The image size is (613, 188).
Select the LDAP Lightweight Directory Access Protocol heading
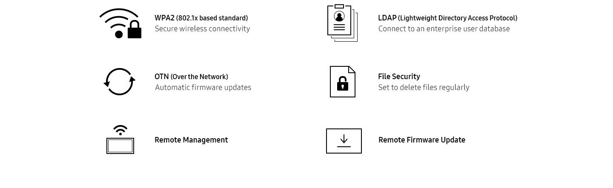tap(448, 18)
